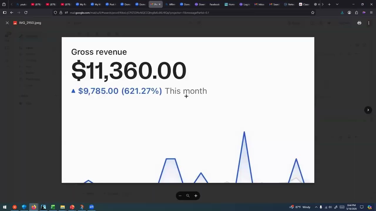Click the IMG_2950.jpeg file name
Viewport: 376px width, 211px height.
coord(30,23)
